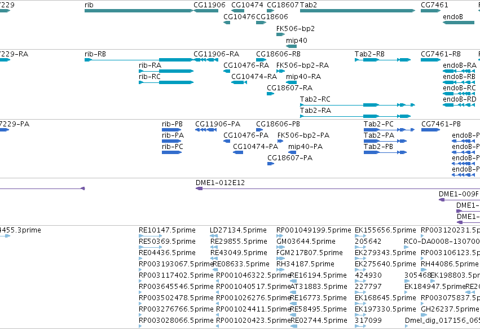Click the Tab2-PB protein label
Screen dimensions: 480x329
[x=378, y=147]
